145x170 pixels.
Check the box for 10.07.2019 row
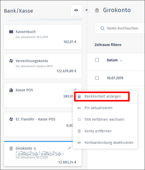97,78
